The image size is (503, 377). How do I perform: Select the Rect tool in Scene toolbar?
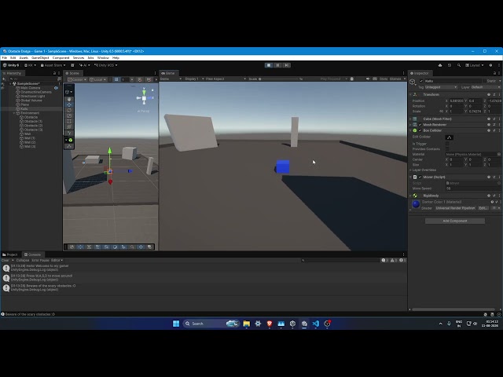(69, 122)
